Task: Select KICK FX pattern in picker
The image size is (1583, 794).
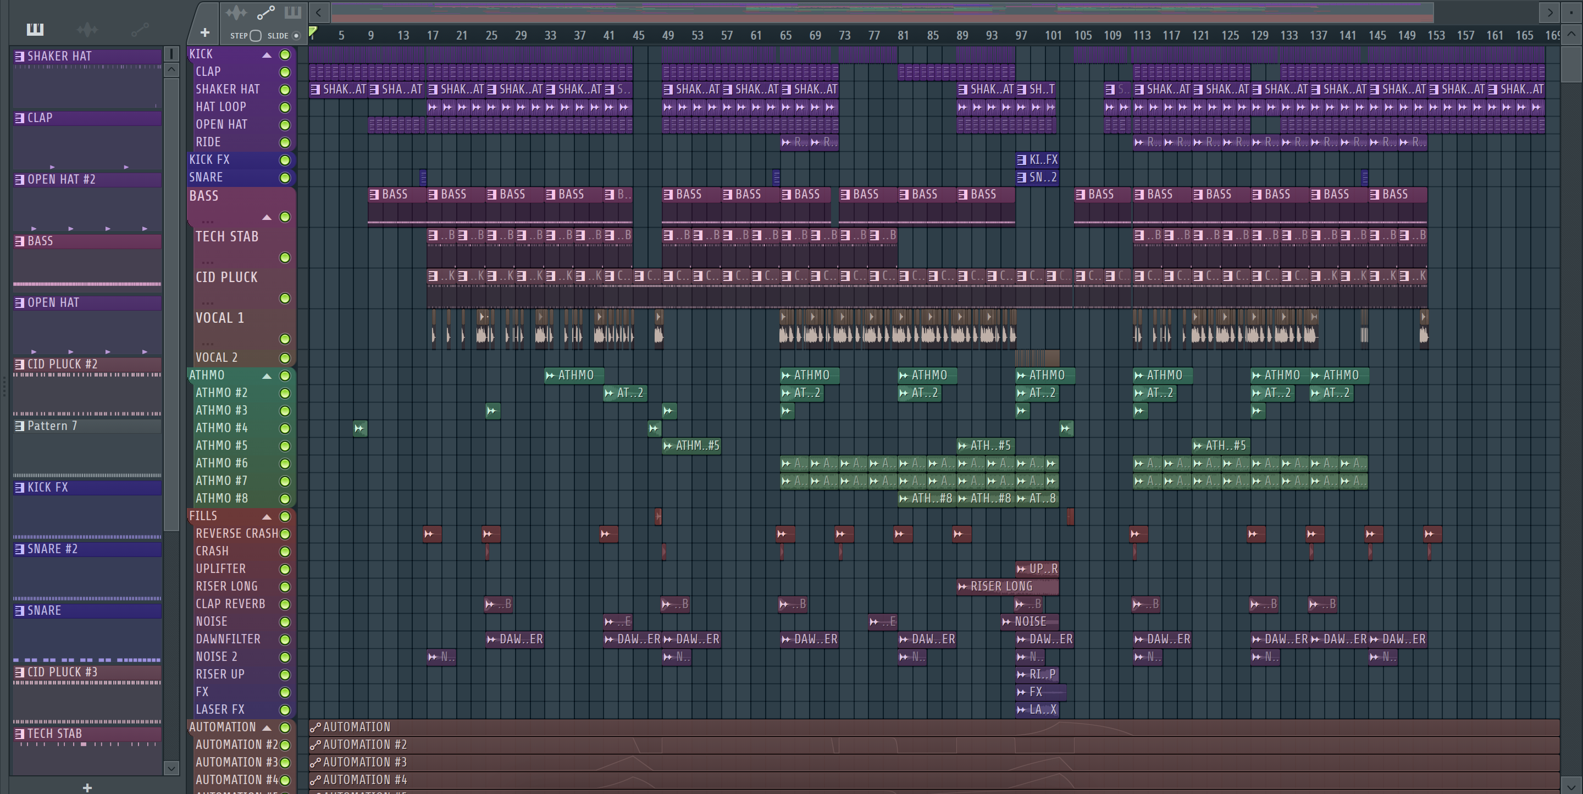Action: [87, 487]
